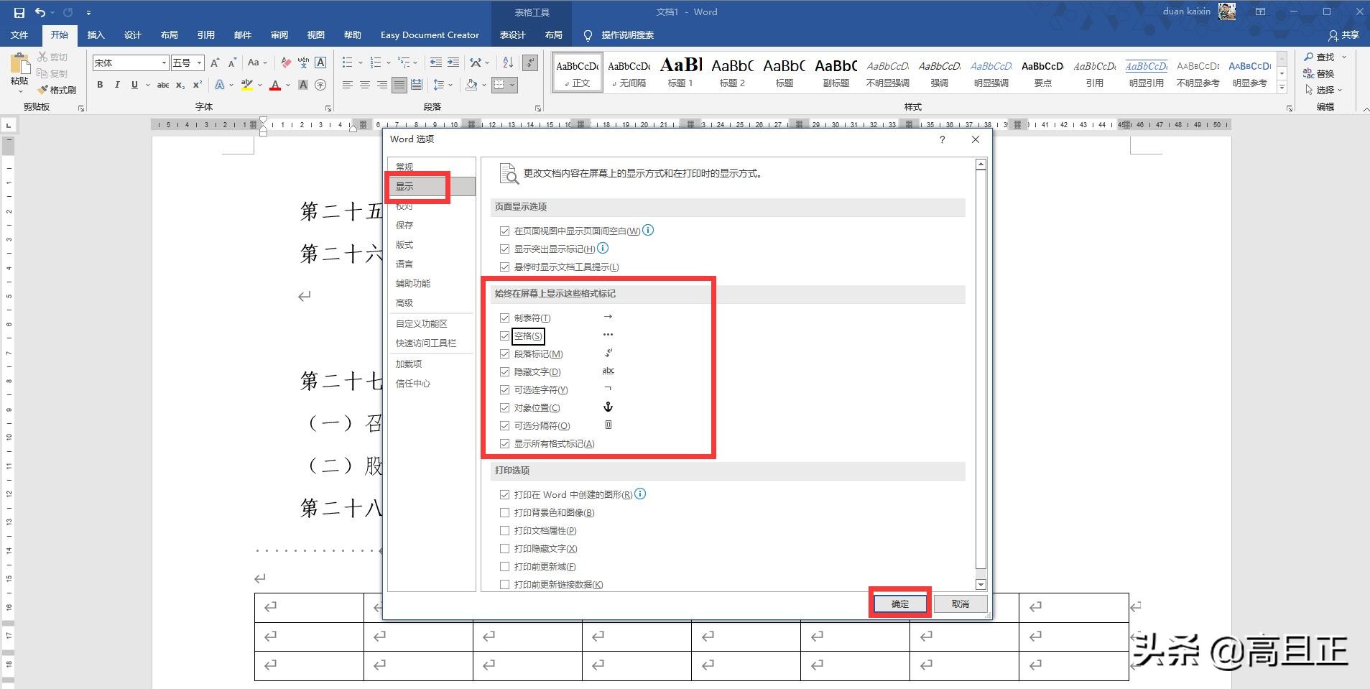
Task: Open the Find command in the editing group
Action: tap(1325, 57)
